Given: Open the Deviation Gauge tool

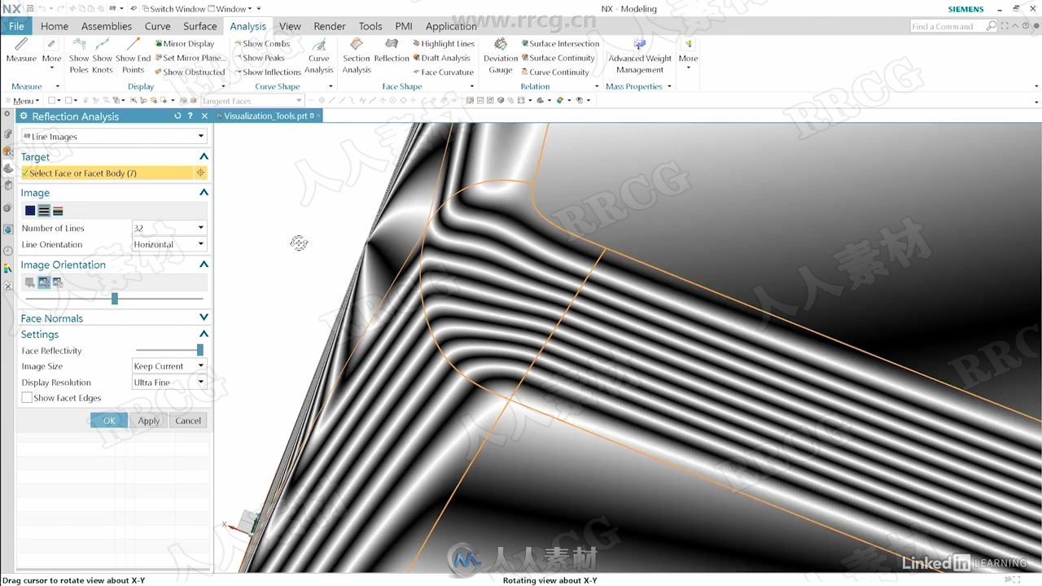Looking at the screenshot, I should pyautogui.click(x=501, y=55).
